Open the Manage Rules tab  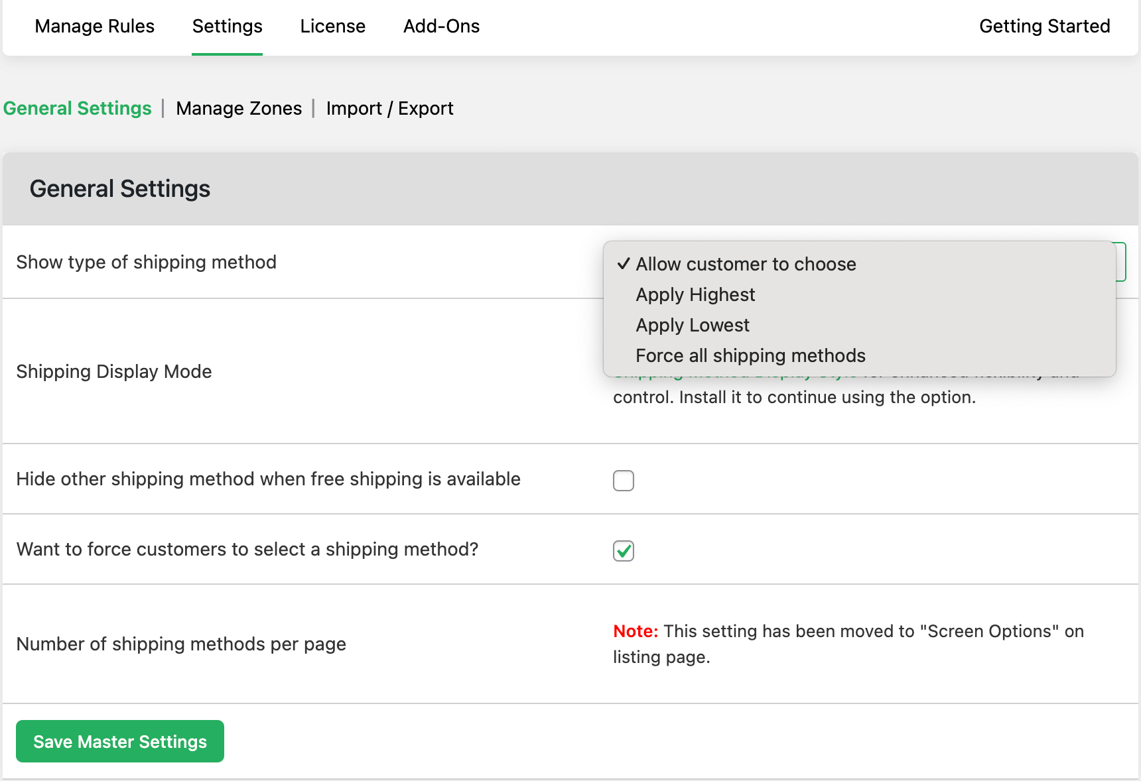point(94,27)
